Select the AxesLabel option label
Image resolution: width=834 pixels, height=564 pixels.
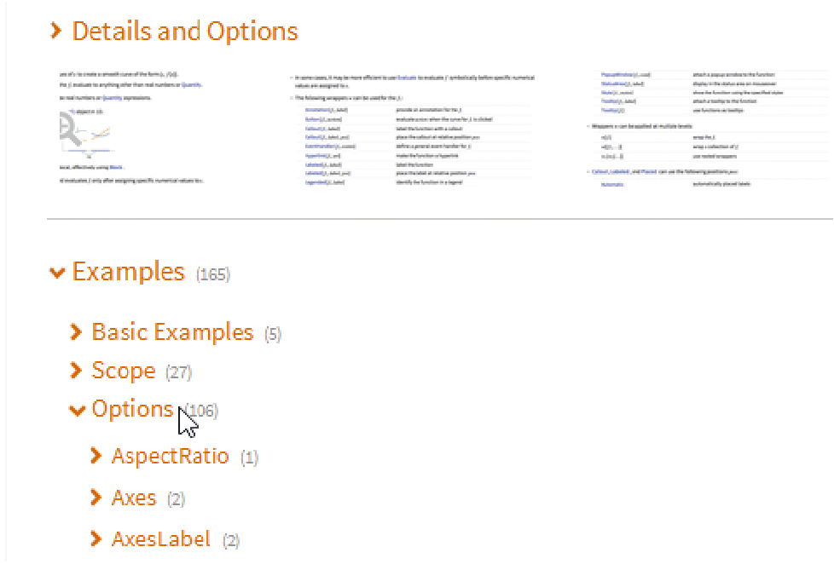coord(161,538)
